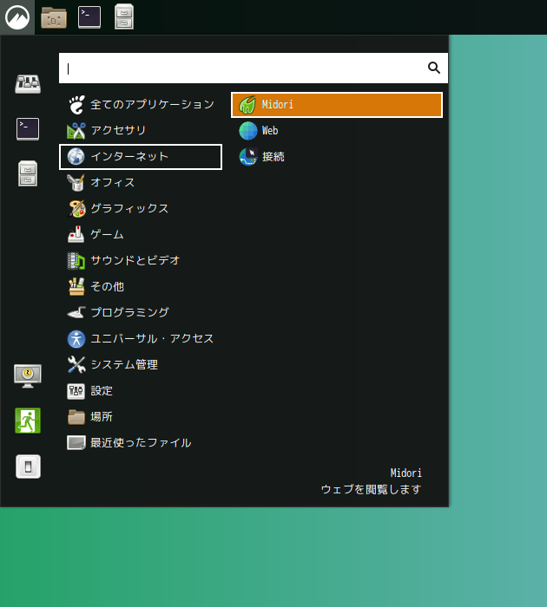547x607 pixels.
Task: Click the GNOME foot icon for 全てのアプリケーション
Action: [76, 105]
